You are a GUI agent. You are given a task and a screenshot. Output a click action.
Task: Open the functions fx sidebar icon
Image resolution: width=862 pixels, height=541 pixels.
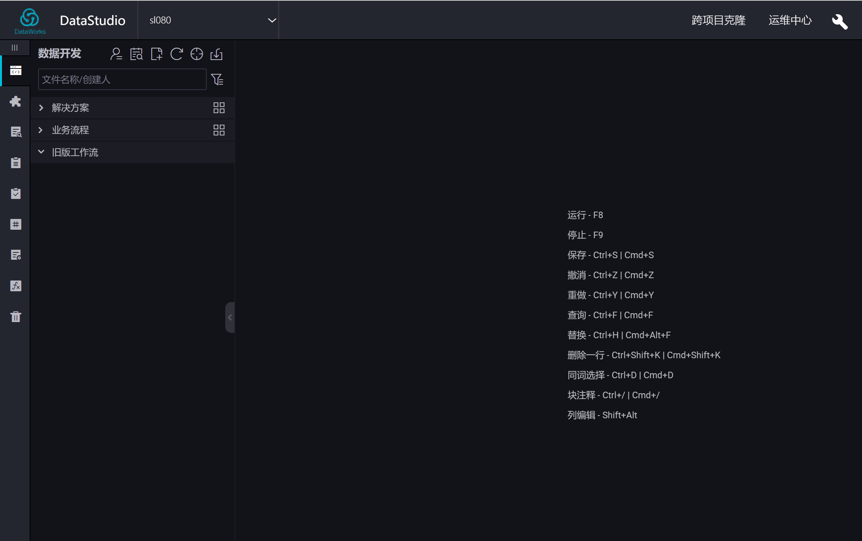[16, 286]
